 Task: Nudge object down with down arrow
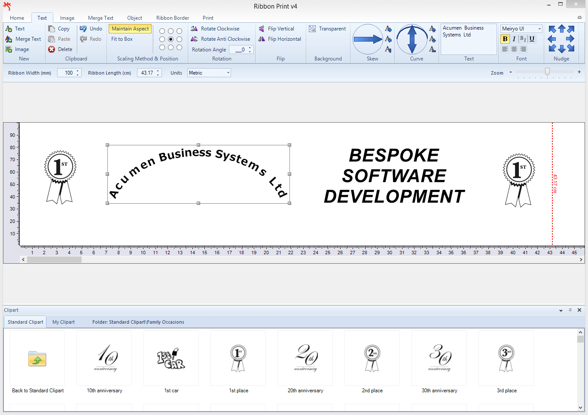pos(561,49)
